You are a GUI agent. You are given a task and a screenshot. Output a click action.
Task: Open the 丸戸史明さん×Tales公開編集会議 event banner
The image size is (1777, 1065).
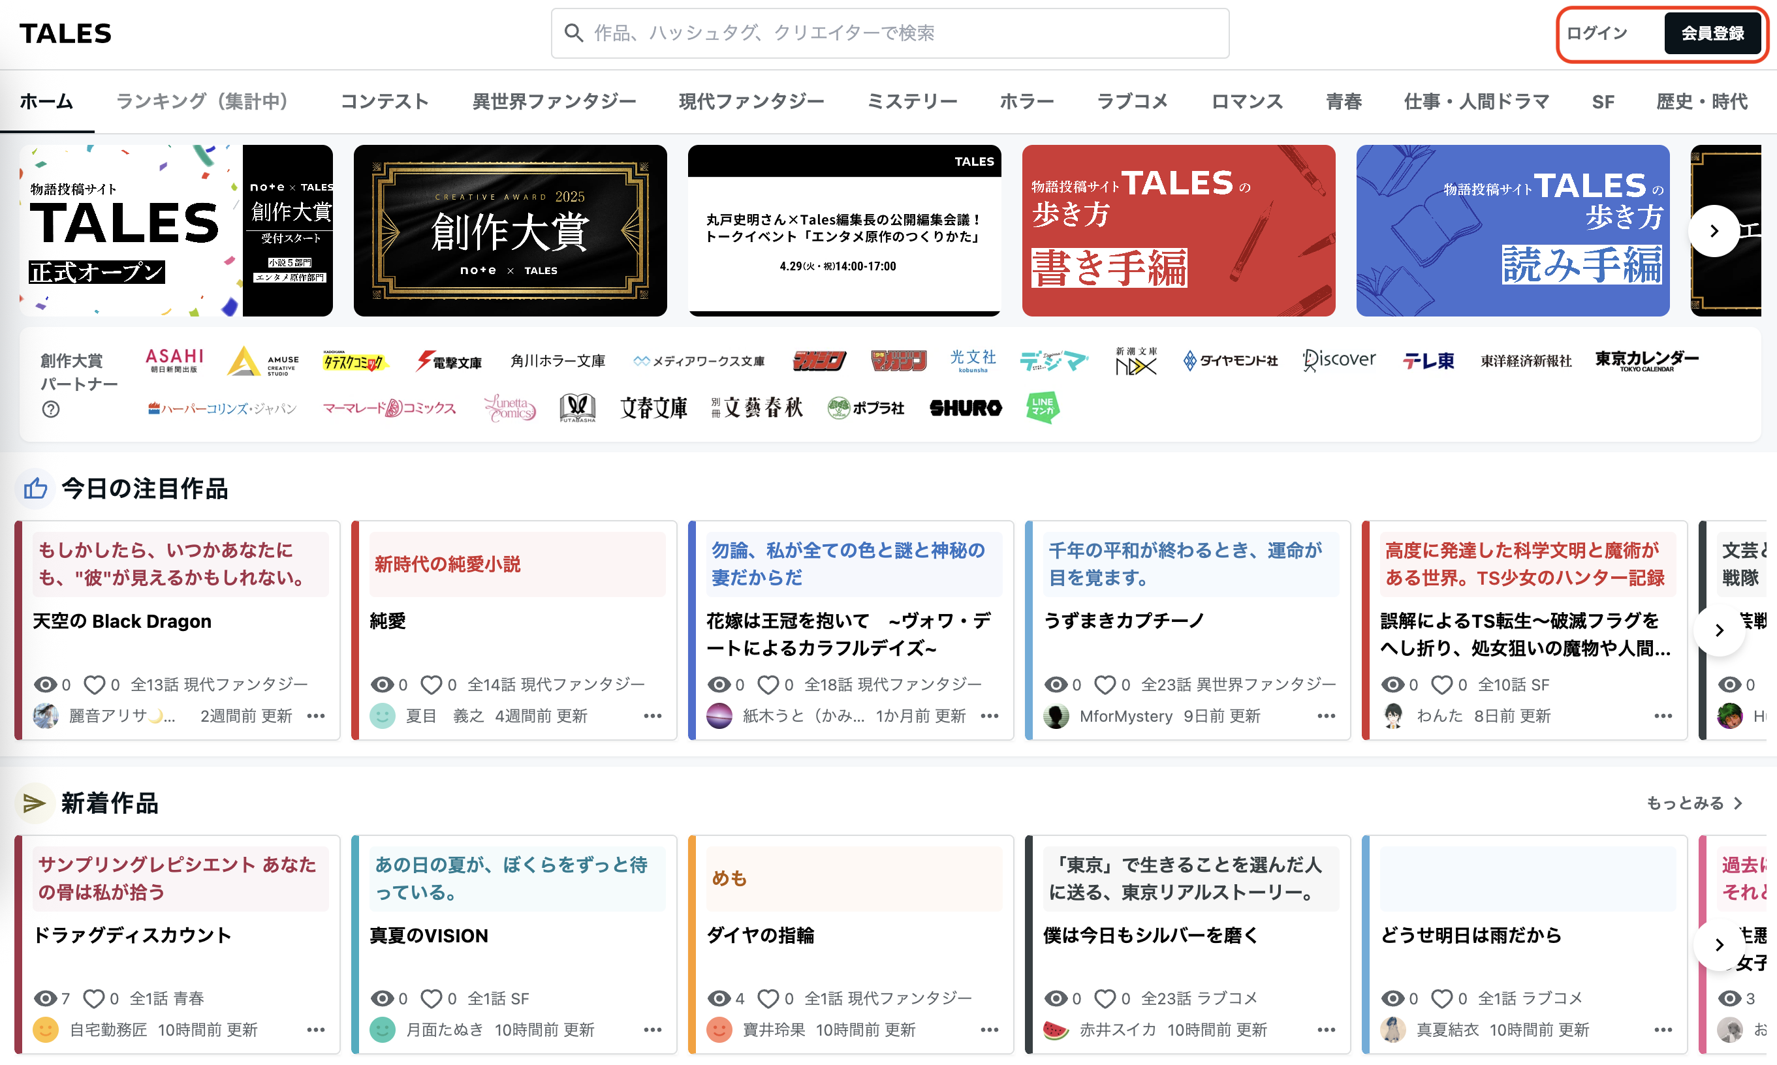point(844,230)
